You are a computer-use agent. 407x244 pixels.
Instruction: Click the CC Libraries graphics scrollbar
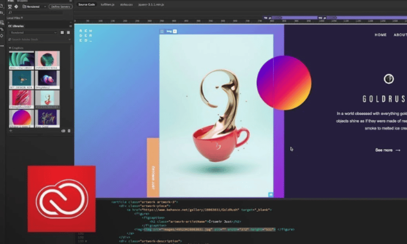[x=71, y=67]
